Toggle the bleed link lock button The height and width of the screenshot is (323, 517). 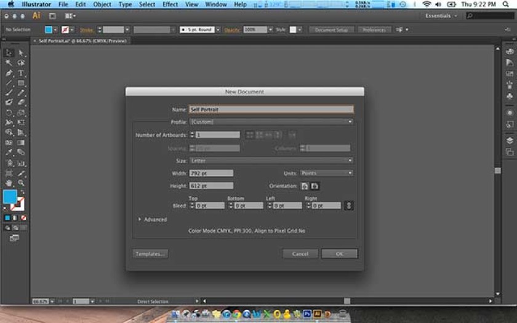tap(348, 205)
